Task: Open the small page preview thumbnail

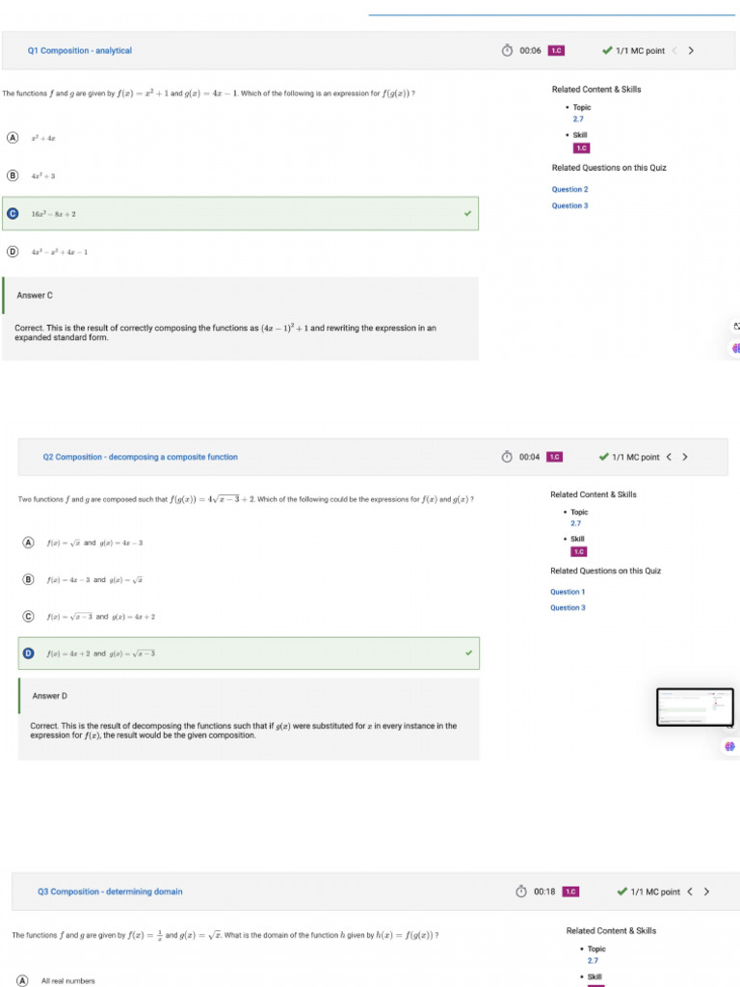Action: (x=695, y=707)
